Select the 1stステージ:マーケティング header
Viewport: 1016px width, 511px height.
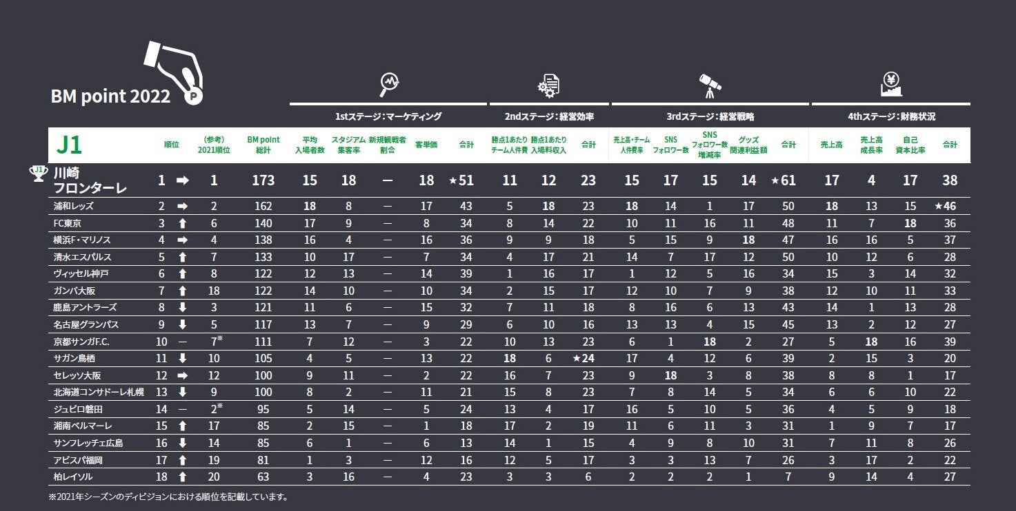coord(388,116)
